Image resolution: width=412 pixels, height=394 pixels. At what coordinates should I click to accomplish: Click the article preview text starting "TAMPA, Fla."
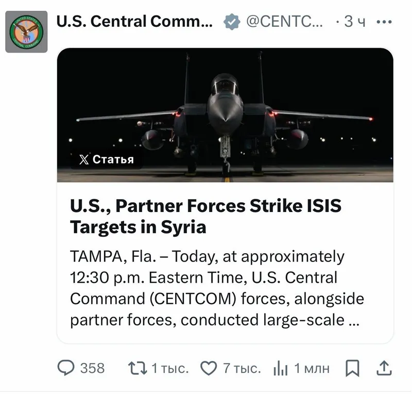tap(216, 288)
